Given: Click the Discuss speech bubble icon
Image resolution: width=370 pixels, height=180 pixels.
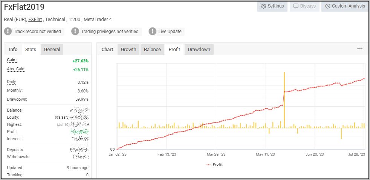Looking at the screenshot, I should pyautogui.click(x=296, y=6).
